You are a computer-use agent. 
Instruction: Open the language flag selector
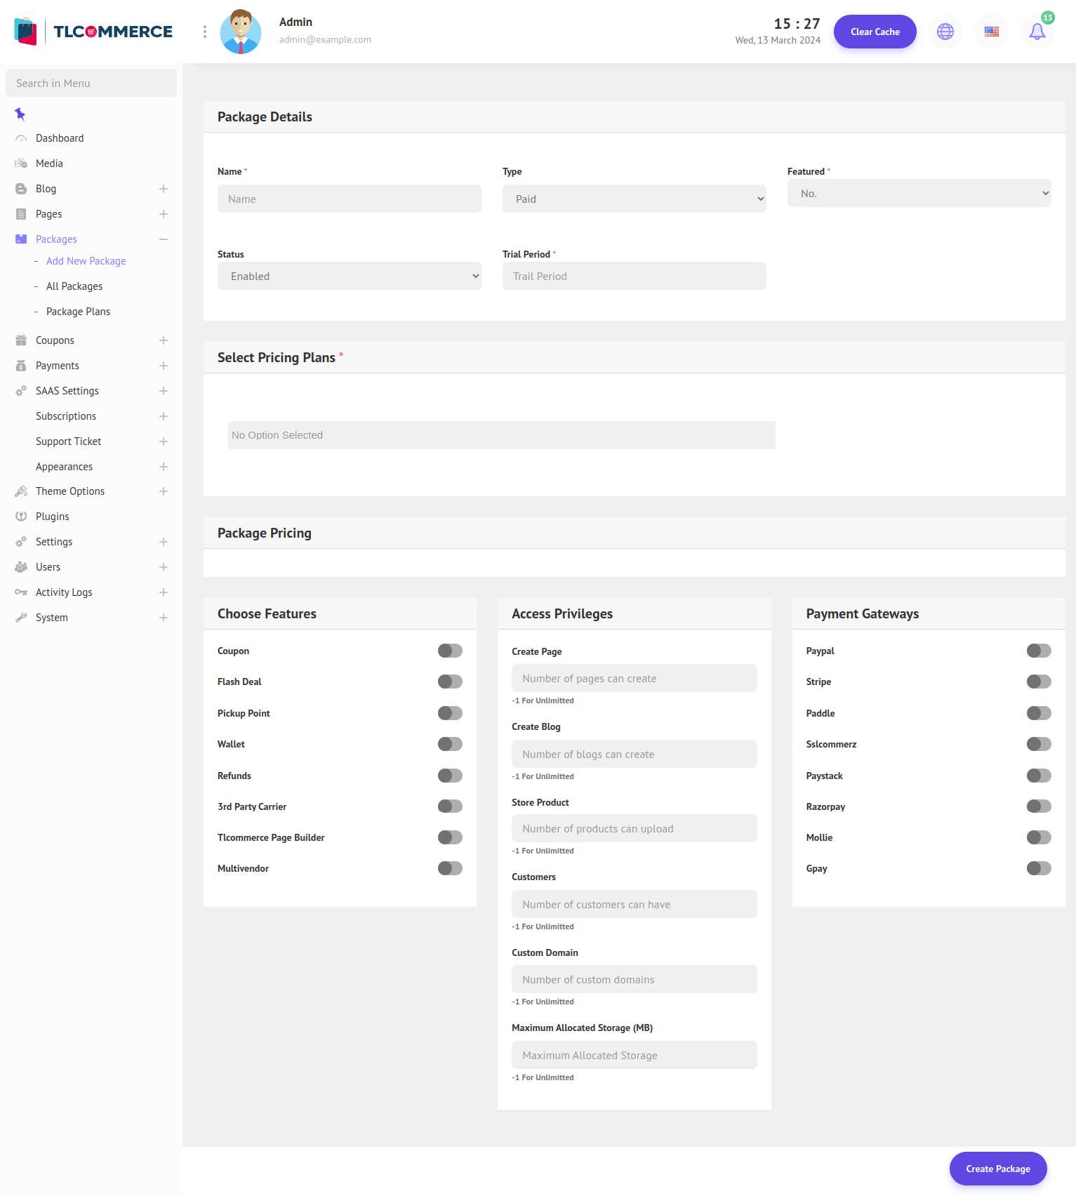tap(991, 32)
